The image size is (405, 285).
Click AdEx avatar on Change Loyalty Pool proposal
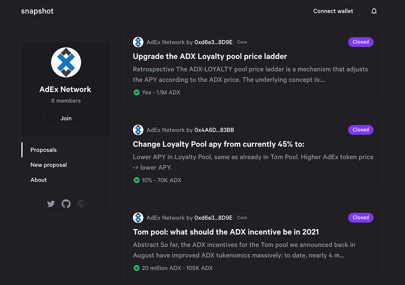tap(138, 130)
